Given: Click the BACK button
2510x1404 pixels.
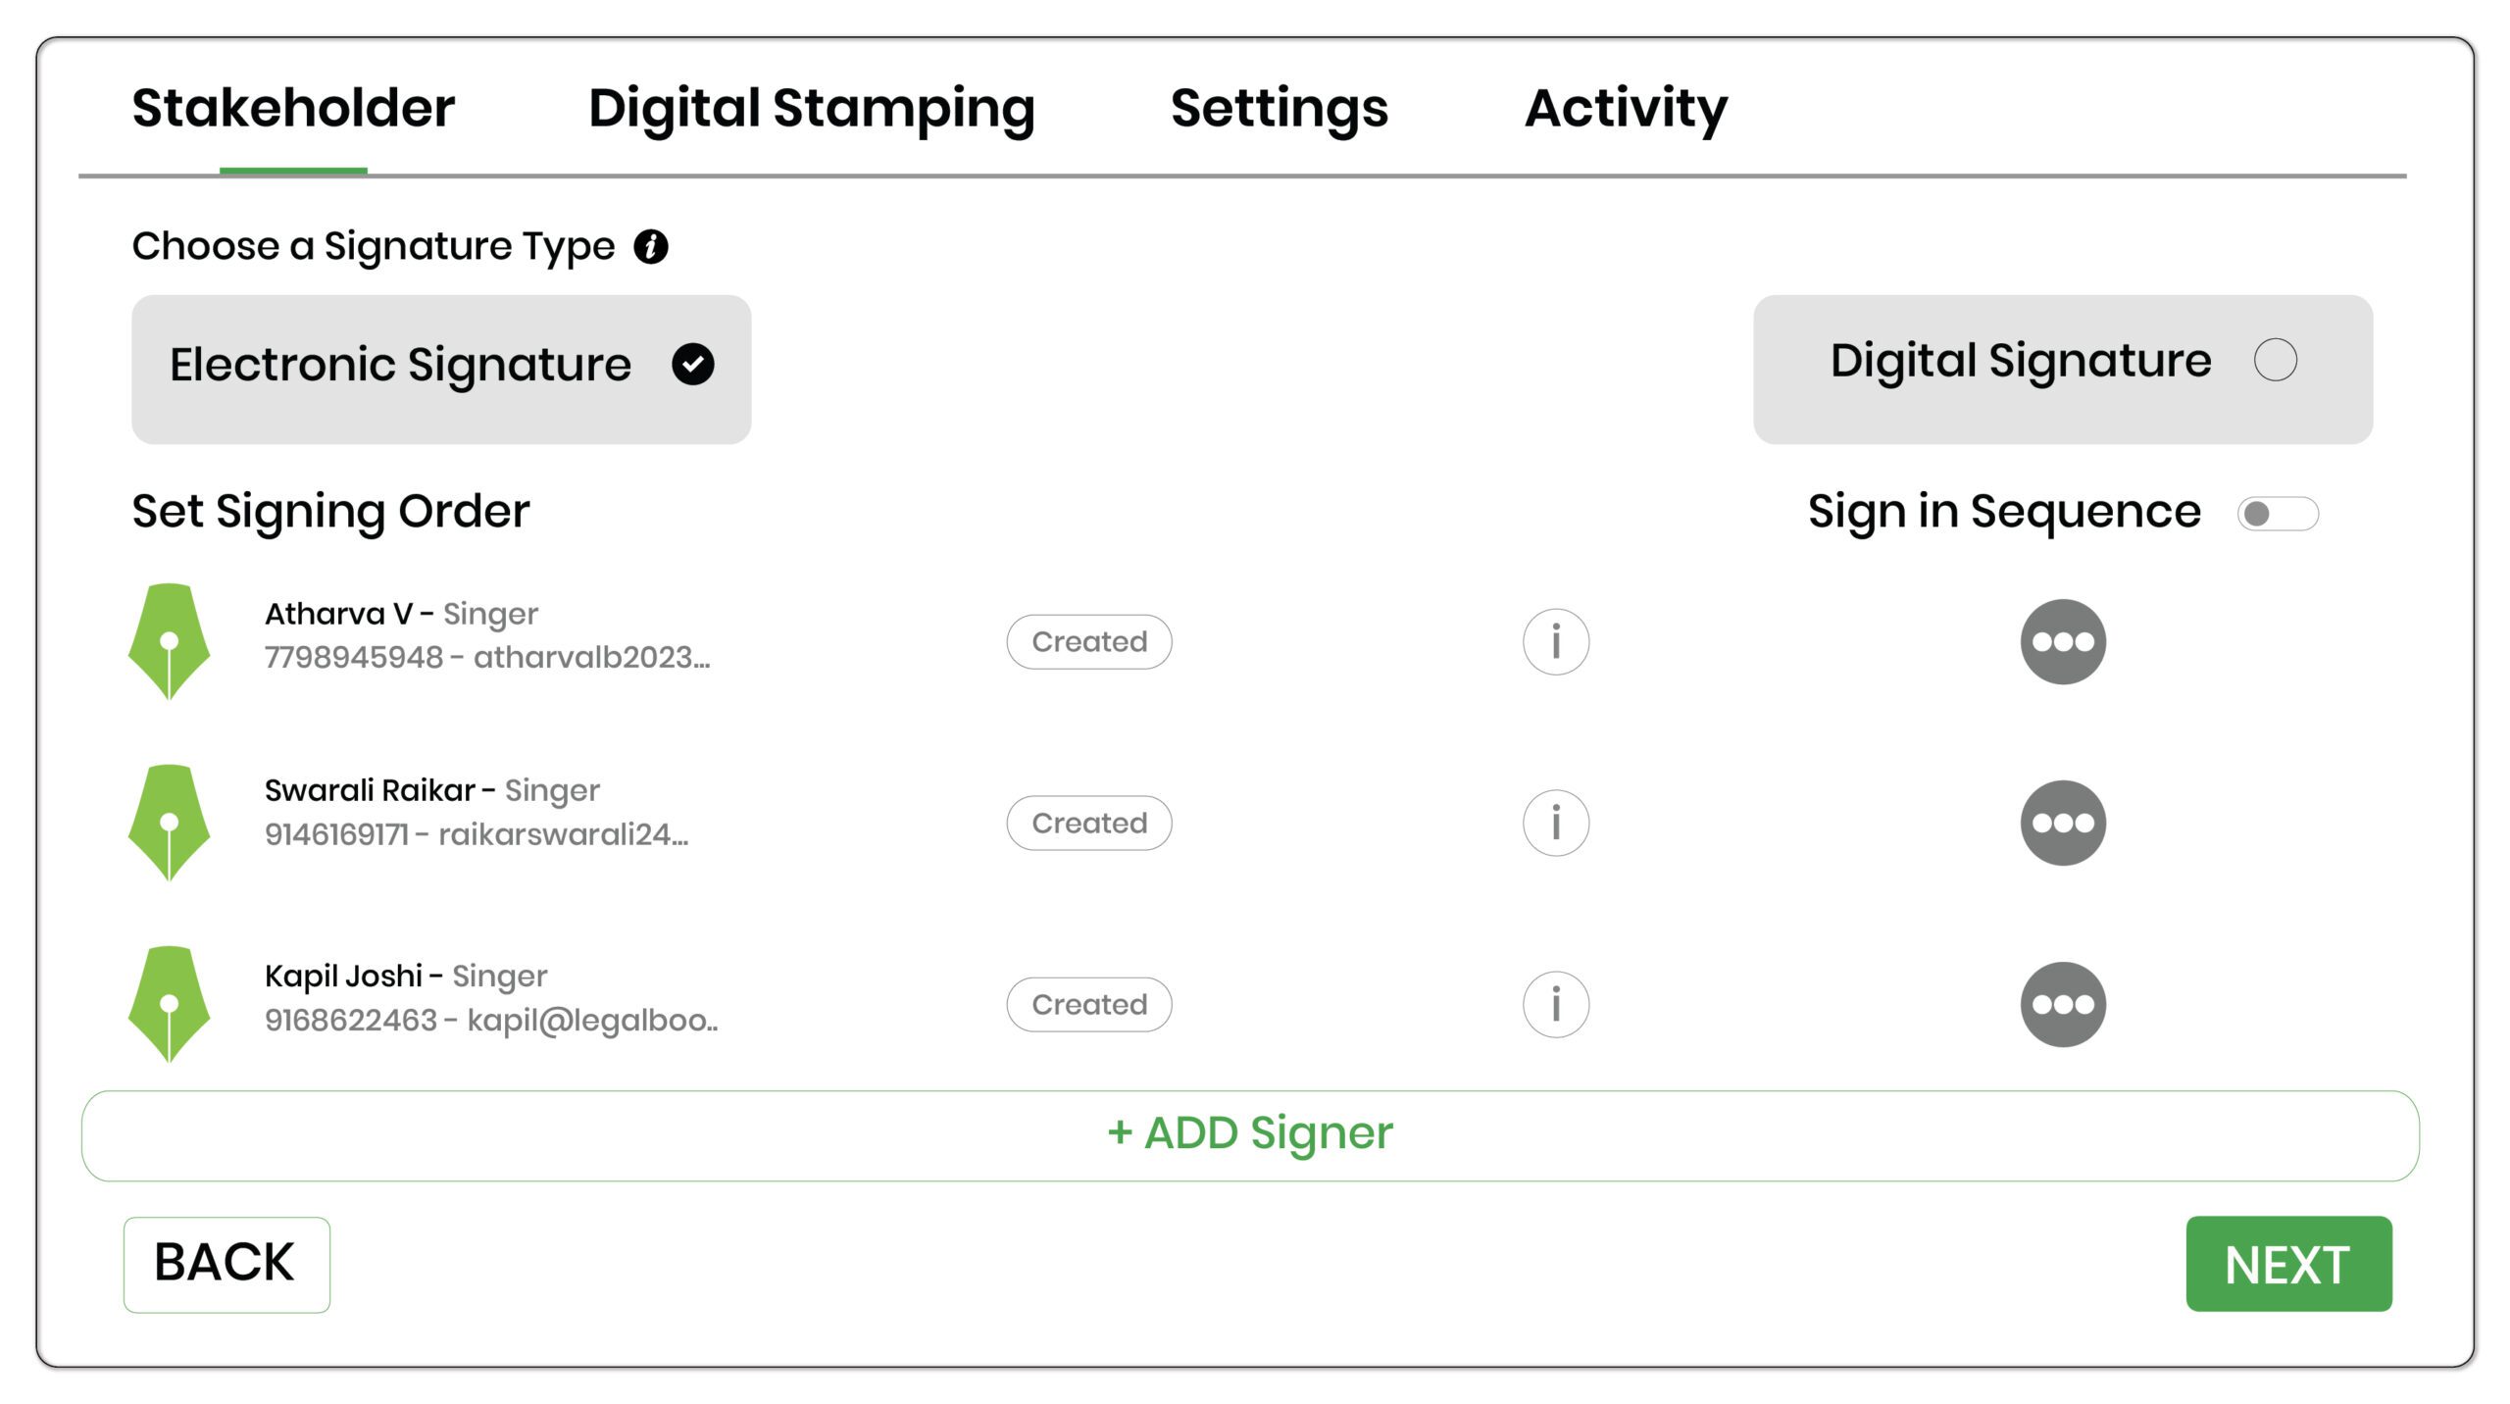Looking at the screenshot, I should pyautogui.click(x=226, y=1264).
